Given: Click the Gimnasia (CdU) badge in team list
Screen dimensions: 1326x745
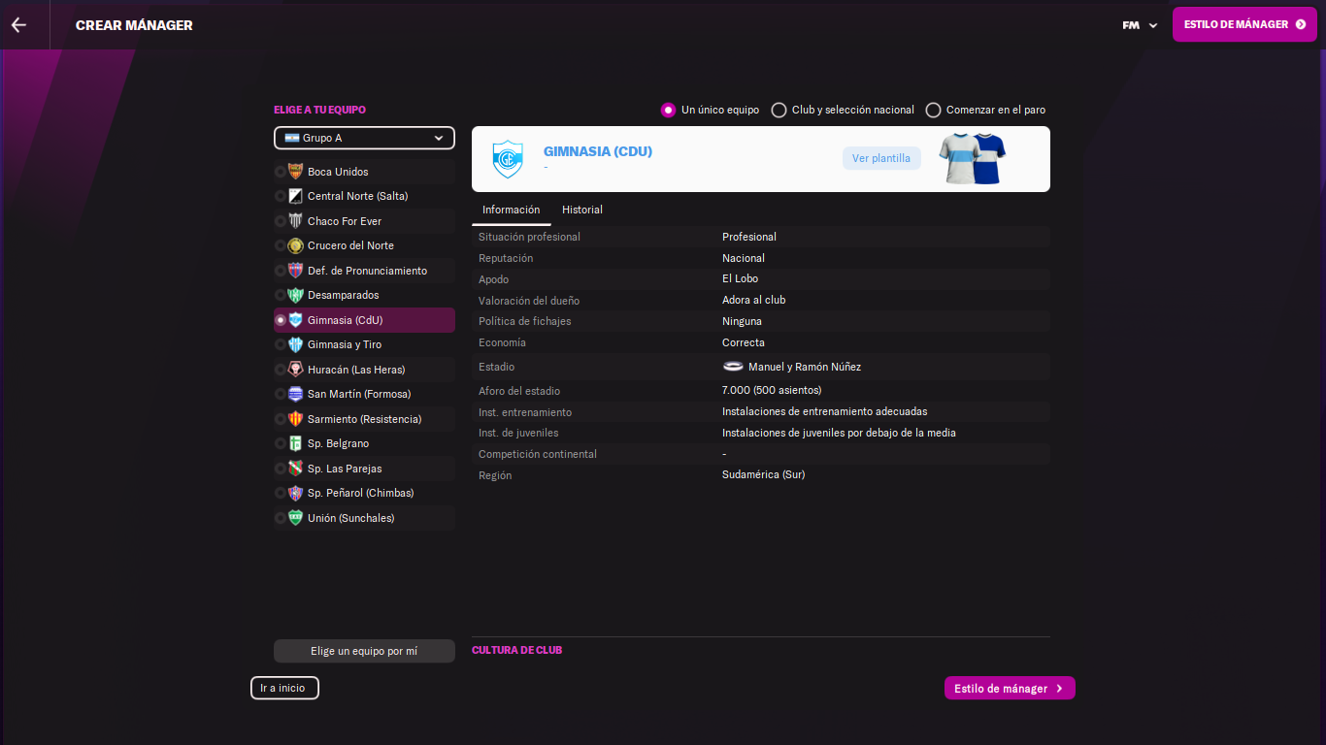Looking at the screenshot, I should pyautogui.click(x=295, y=320).
